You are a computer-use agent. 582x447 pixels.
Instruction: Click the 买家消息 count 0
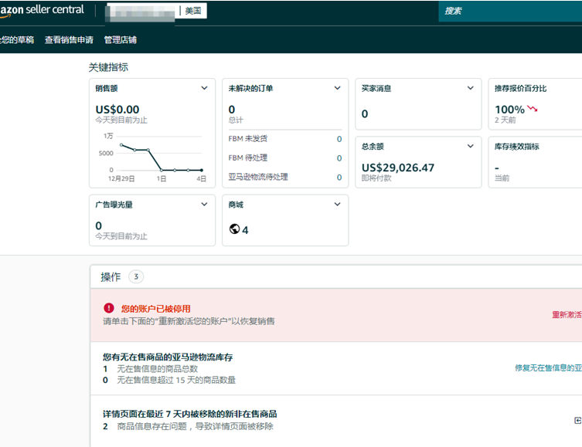[x=365, y=113]
